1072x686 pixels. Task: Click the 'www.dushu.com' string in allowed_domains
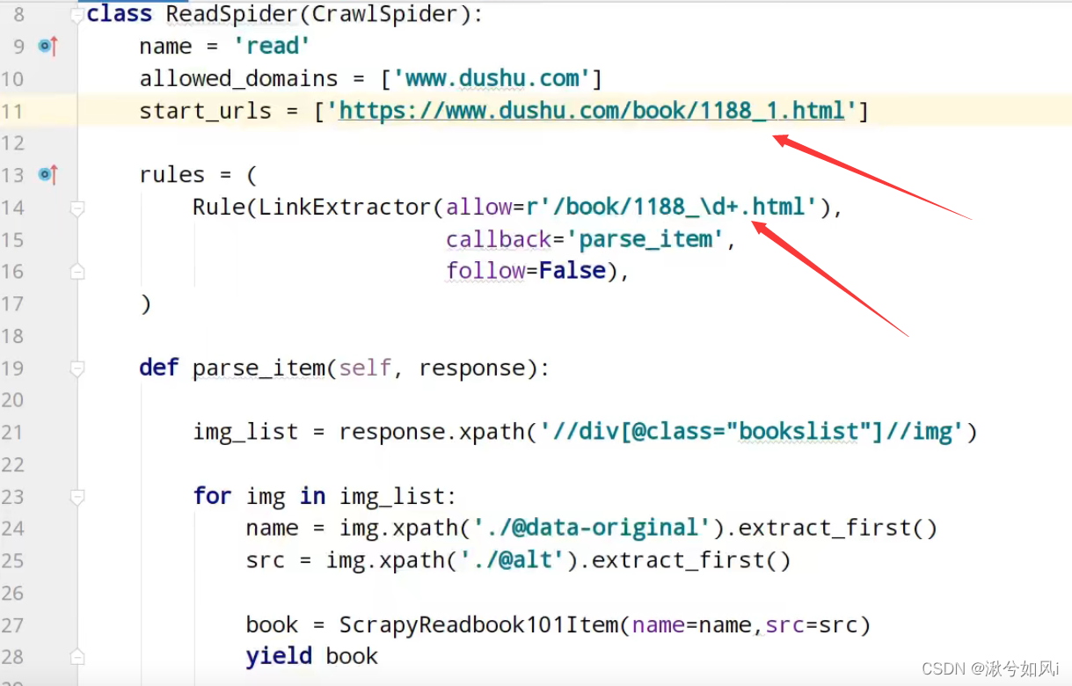(491, 78)
